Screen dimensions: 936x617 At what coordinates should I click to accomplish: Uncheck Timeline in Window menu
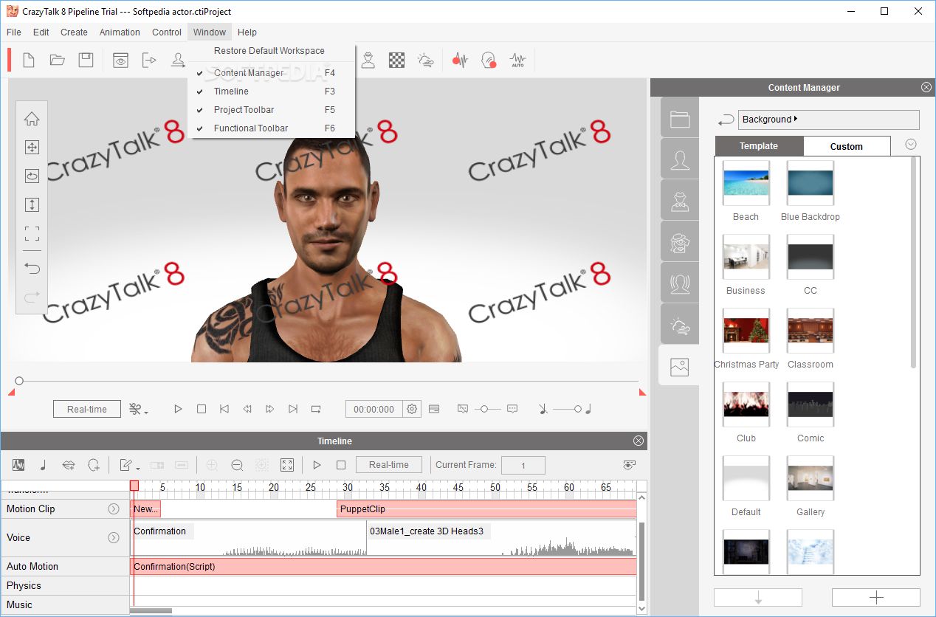(272, 92)
